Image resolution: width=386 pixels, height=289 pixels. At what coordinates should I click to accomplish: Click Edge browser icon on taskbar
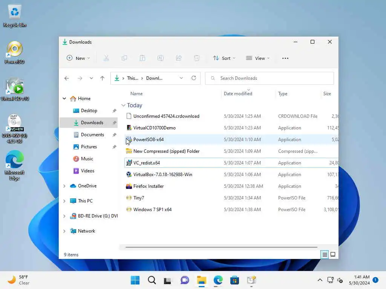[218, 280]
